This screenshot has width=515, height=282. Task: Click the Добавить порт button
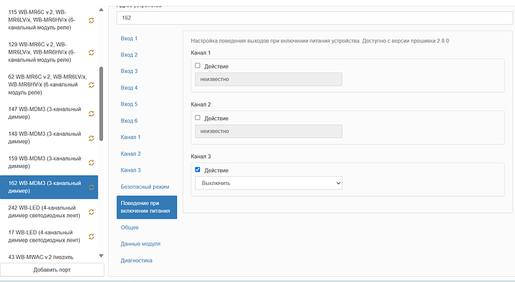coord(52,269)
